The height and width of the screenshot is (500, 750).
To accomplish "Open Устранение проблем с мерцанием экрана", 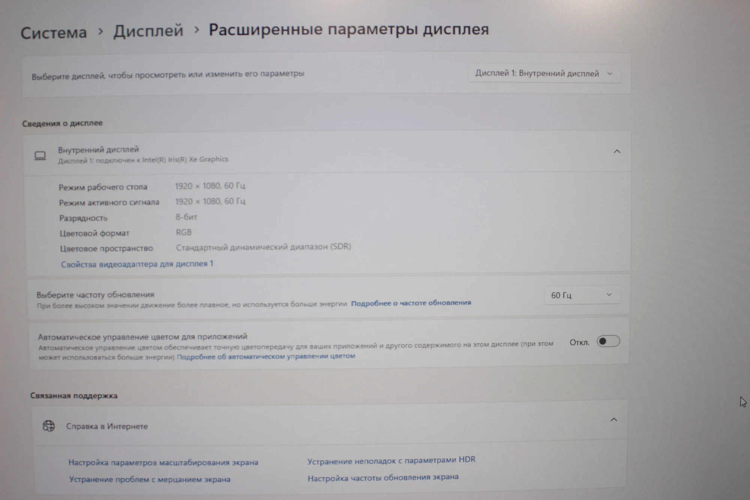I will (x=150, y=479).
